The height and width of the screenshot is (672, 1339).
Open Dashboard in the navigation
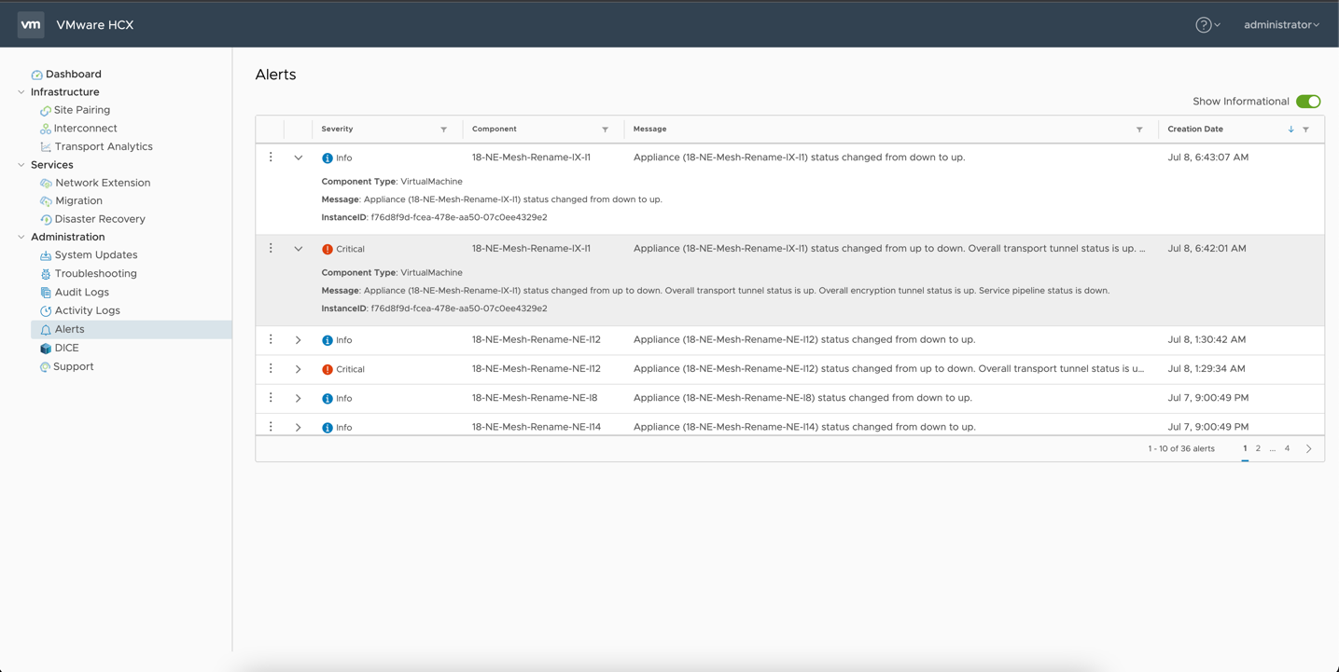73,75
